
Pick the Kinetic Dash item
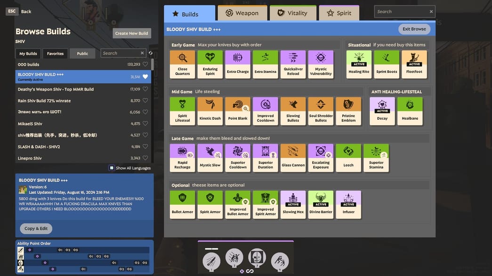(x=210, y=111)
